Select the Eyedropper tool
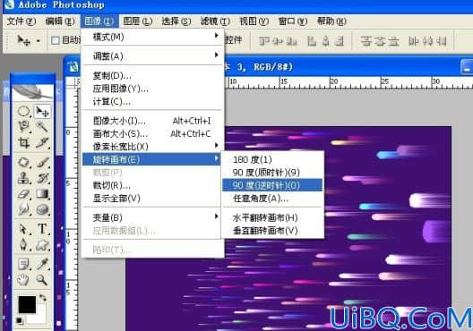The width and height of the screenshot is (473, 331). (x=42, y=264)
